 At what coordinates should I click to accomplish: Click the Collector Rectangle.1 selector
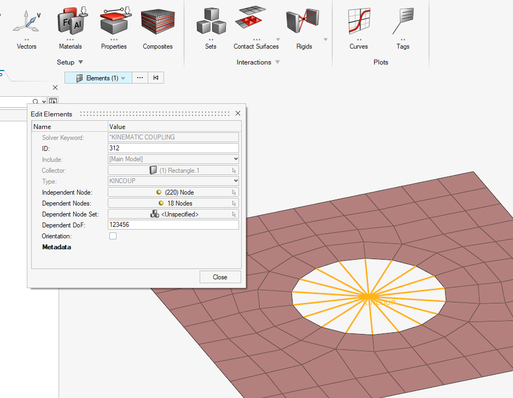click(x=173, y=170)
